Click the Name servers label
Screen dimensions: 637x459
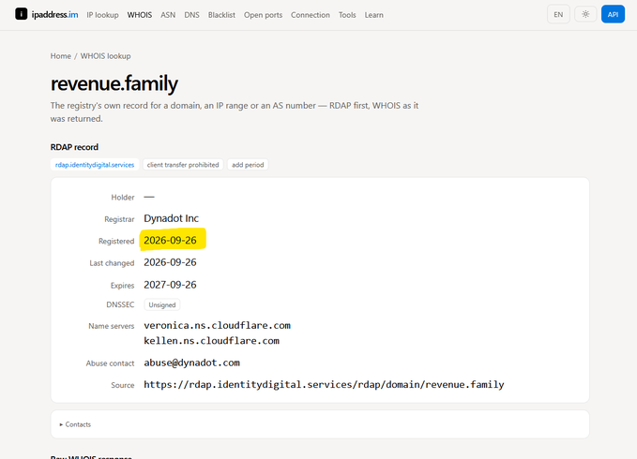112,326
